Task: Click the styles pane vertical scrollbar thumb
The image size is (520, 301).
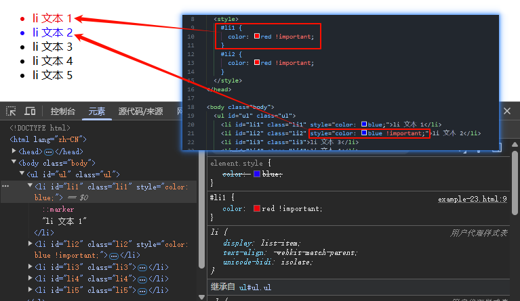Action: coord(515,183)
